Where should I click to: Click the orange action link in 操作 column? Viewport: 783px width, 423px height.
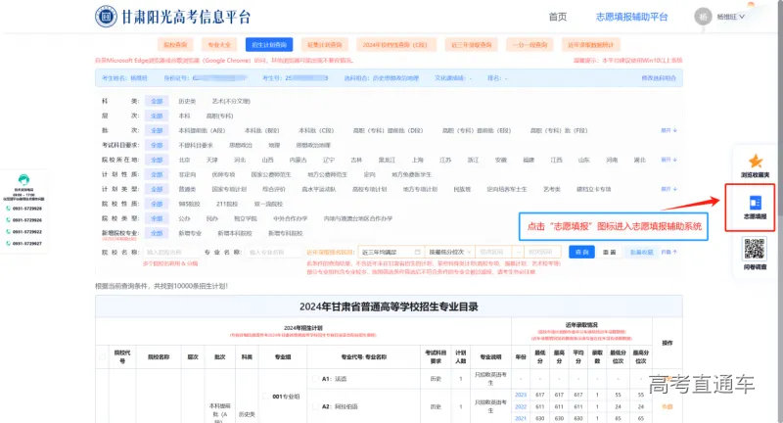pyautogui.click(x=668, y=406)
